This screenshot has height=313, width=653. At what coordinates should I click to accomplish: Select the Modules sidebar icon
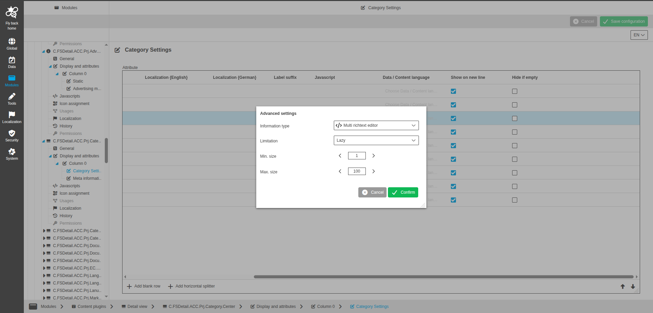[12, 78]
